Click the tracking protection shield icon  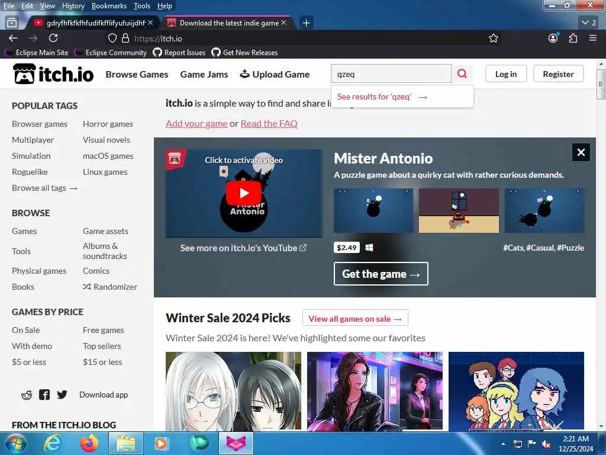point(112,39)
